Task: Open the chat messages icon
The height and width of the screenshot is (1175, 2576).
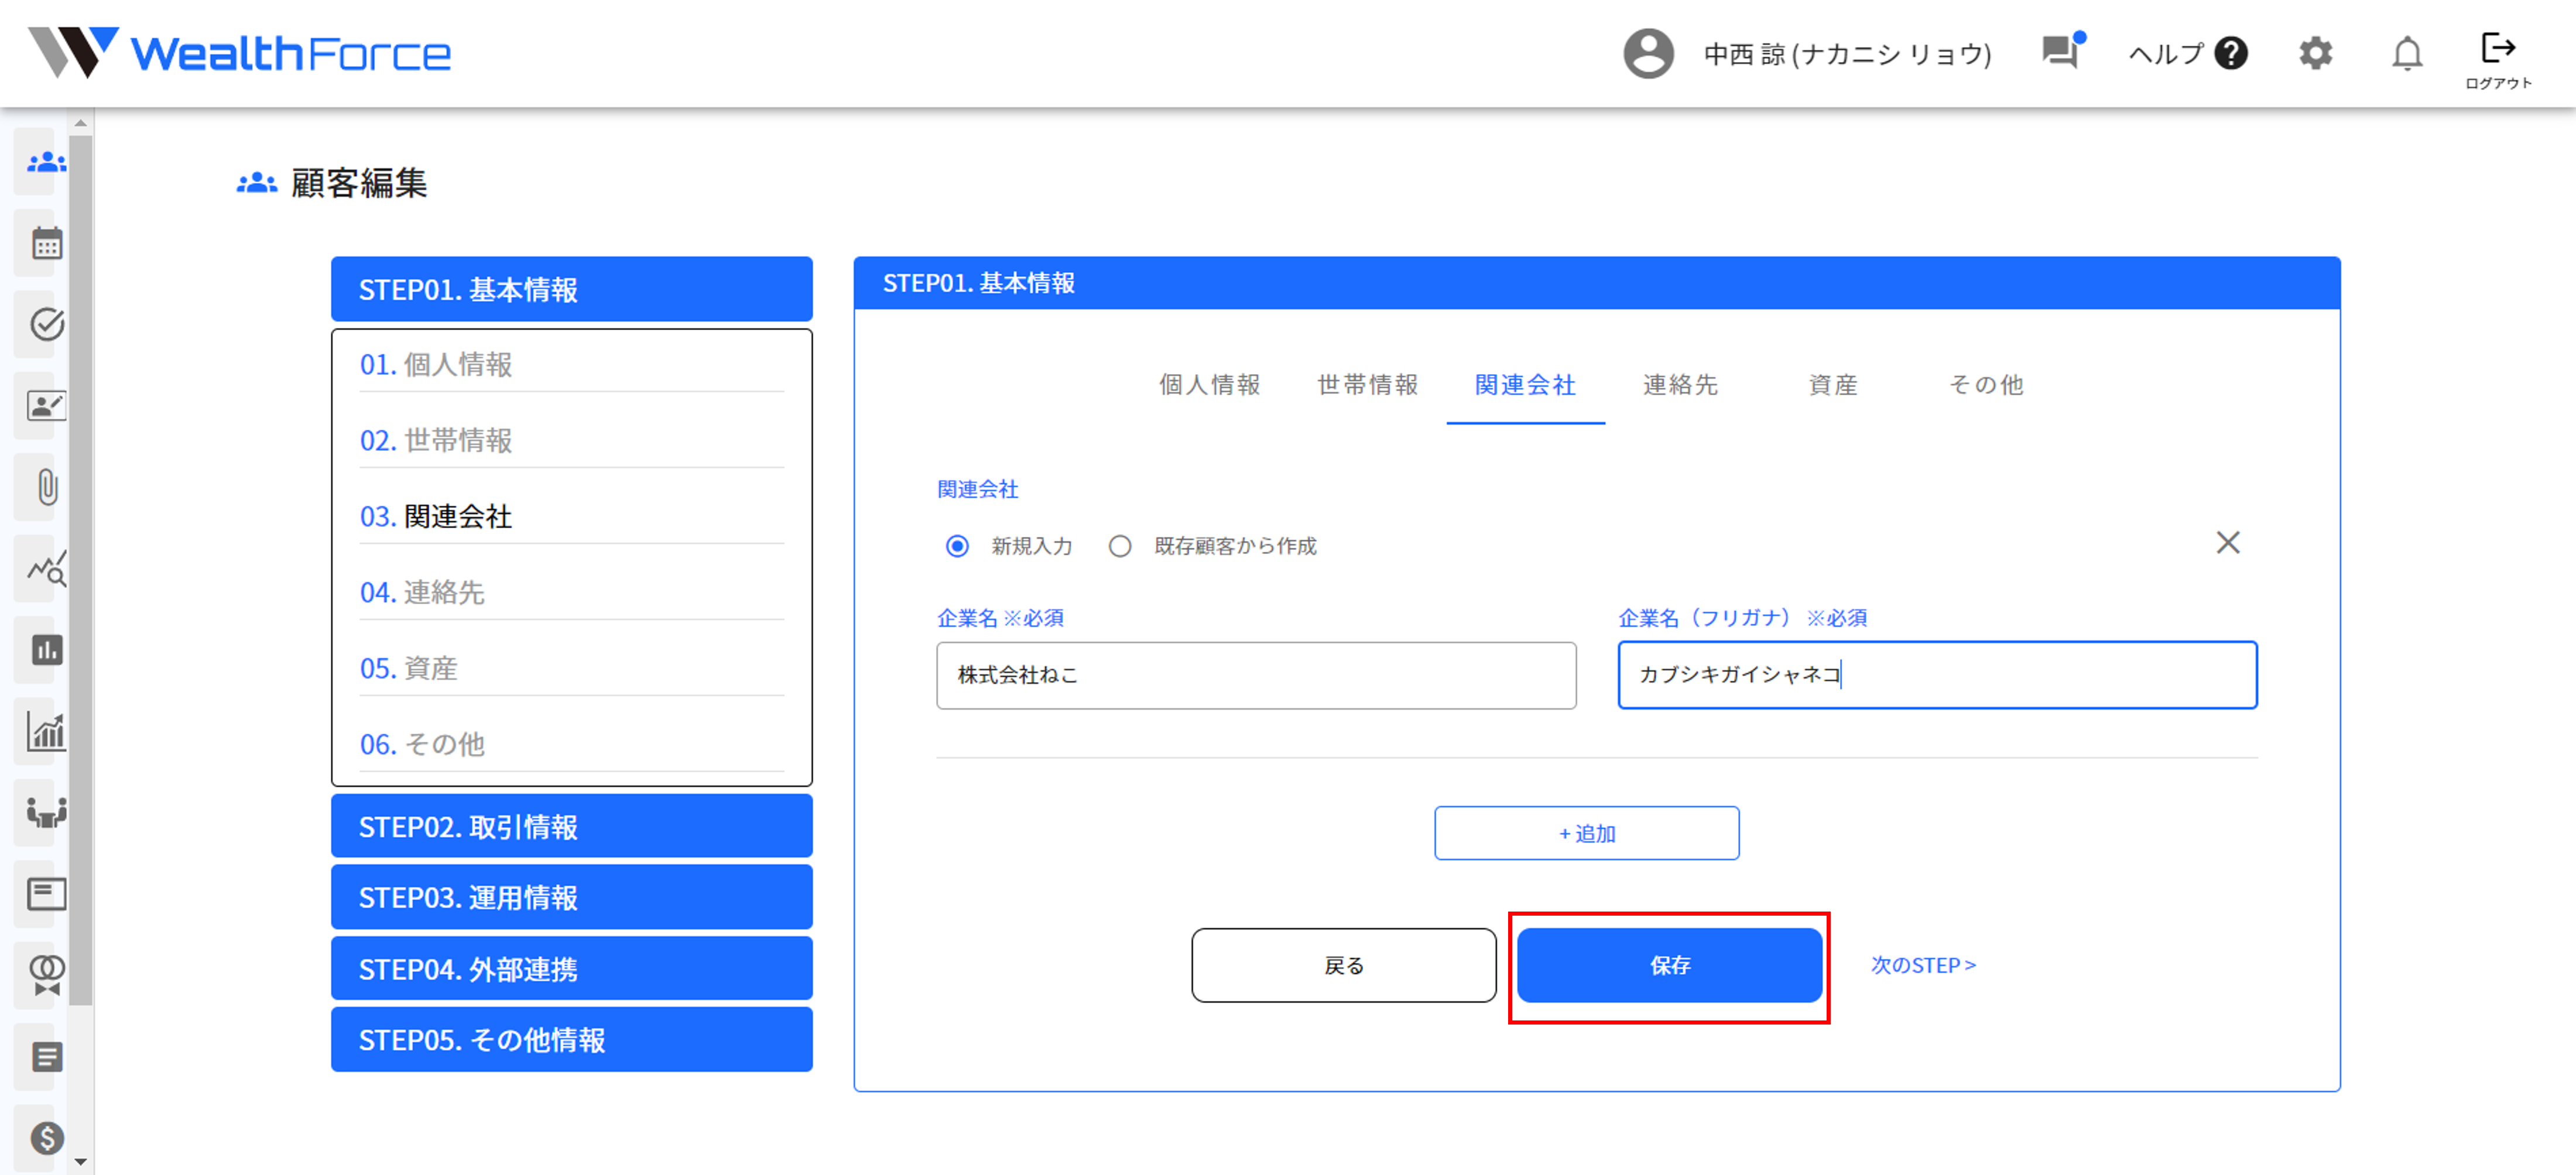Action: [x=2063, y=51]
